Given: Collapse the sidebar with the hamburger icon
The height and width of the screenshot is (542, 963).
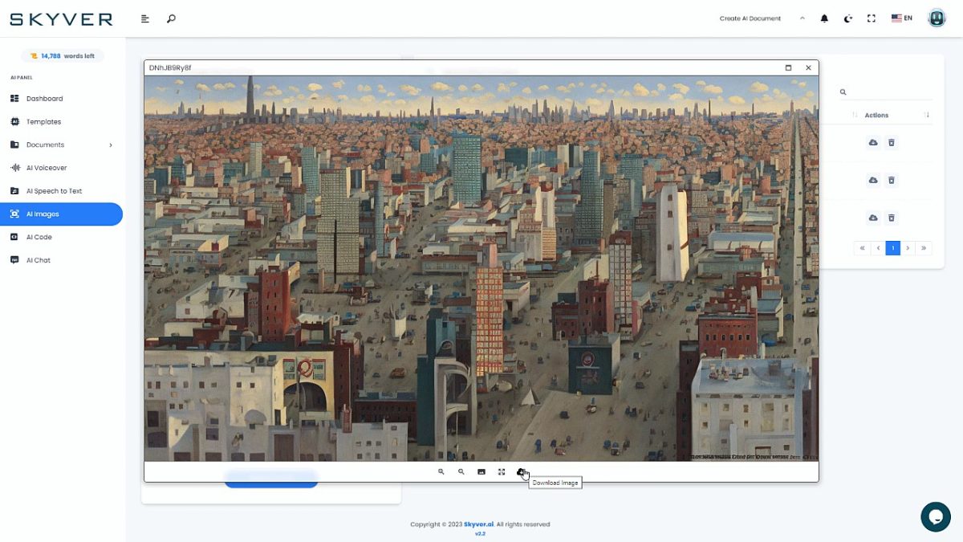Looking at the screenshot, I should pos(145,18).
